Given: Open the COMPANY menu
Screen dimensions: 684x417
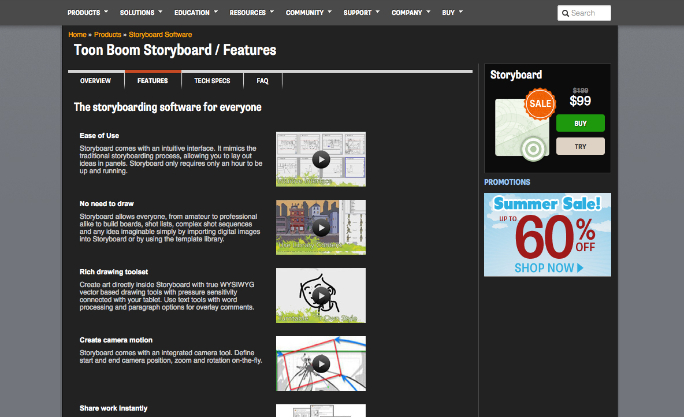Looking at the screenshot, I should 407,13.
